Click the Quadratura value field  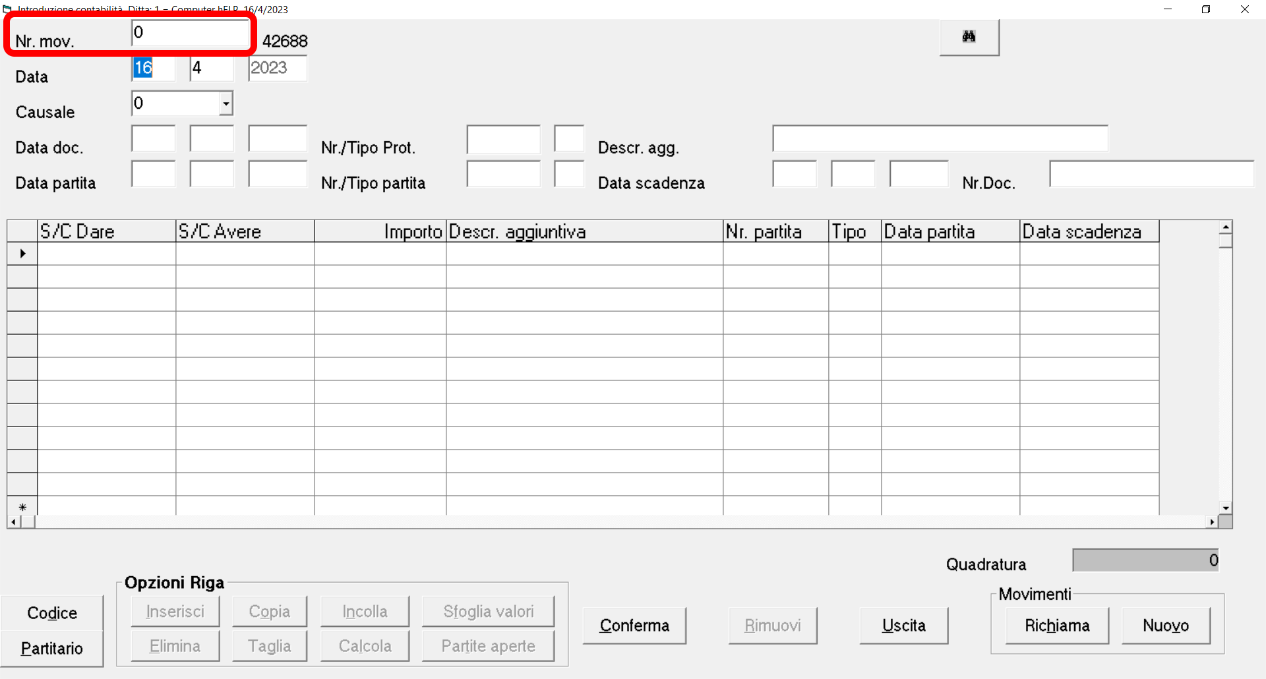coord(1146,560)
